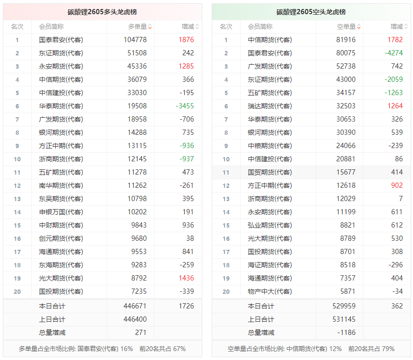Click 国泰君安(代客) in short table rank 2
The height and width of the screenshot is (360, 413).
[270, 53]
